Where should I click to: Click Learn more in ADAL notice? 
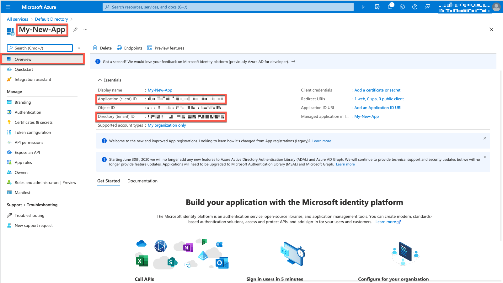(x=345, y=164)
